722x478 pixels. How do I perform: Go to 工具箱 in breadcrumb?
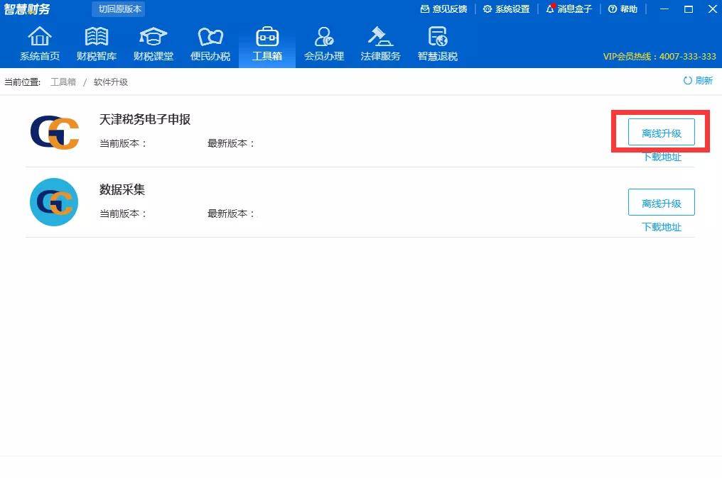[x=63, y=82]
